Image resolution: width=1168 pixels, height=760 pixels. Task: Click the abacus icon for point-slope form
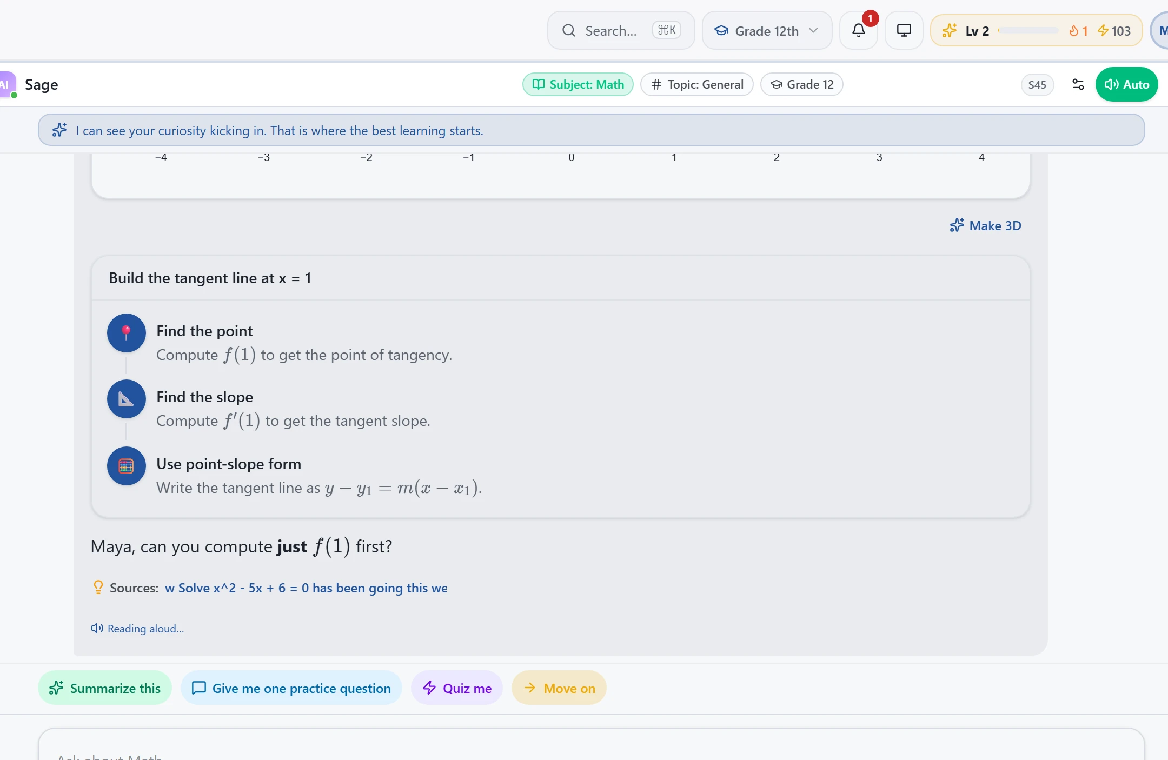coord(127,466)
